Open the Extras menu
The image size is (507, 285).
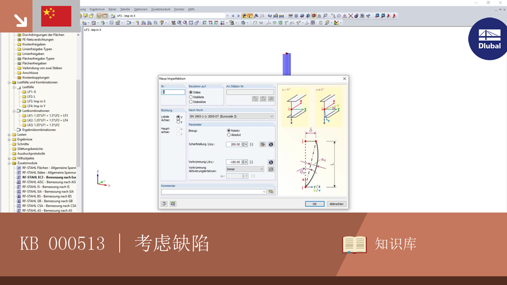click(112, 9)
